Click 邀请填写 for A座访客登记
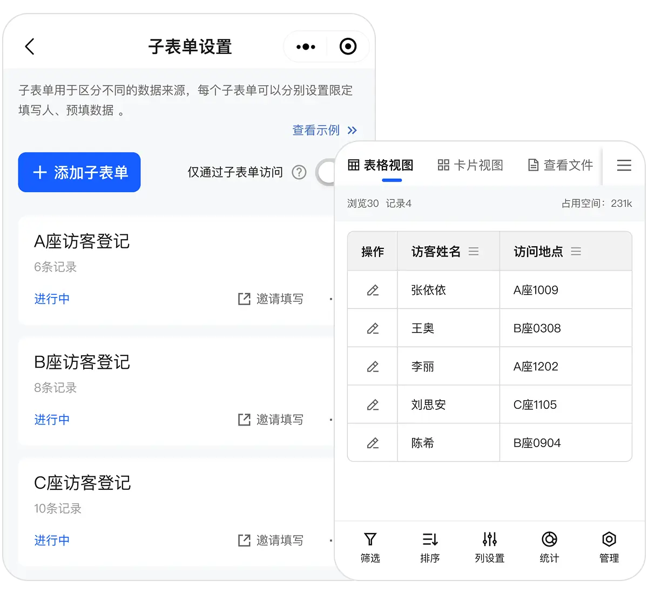Image resolution: width=648 pixels, height=594 pixels. pyautogui.click(x=271, y=299)
